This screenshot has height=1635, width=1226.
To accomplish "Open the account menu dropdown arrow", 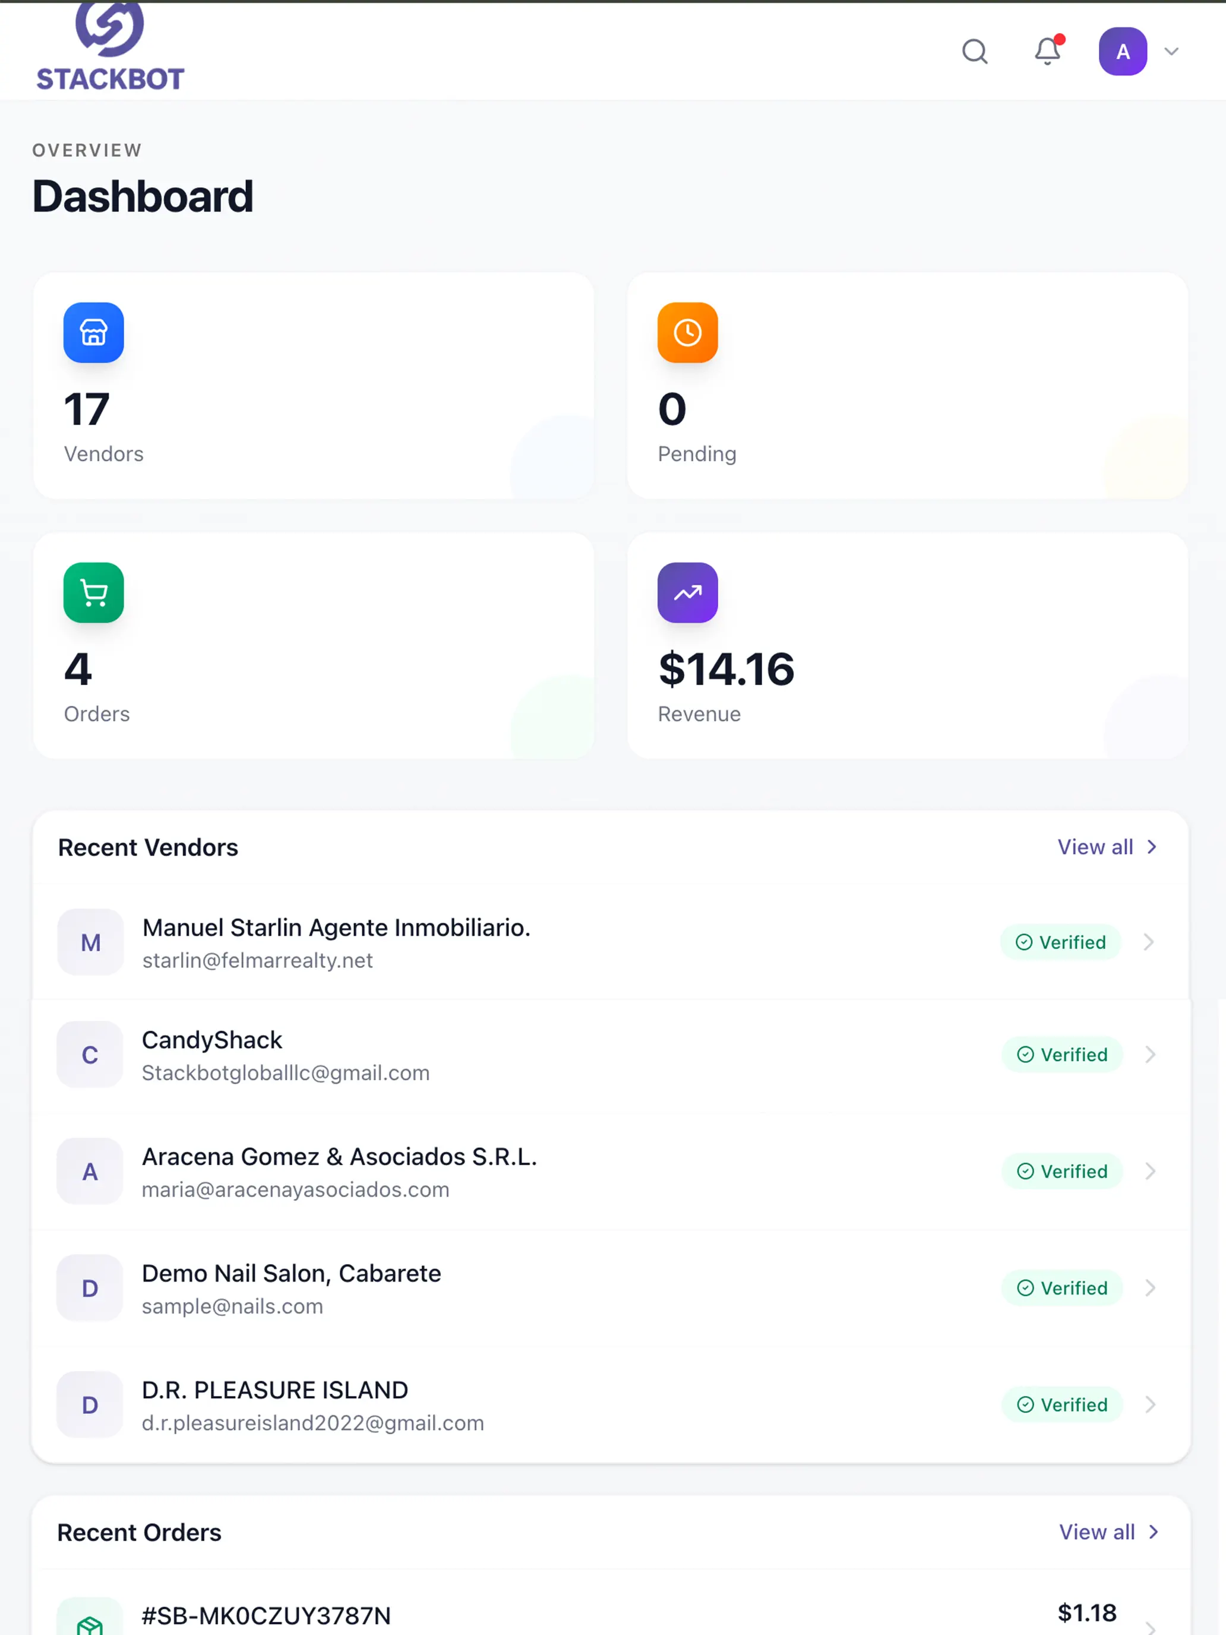I will (1171, 52).
